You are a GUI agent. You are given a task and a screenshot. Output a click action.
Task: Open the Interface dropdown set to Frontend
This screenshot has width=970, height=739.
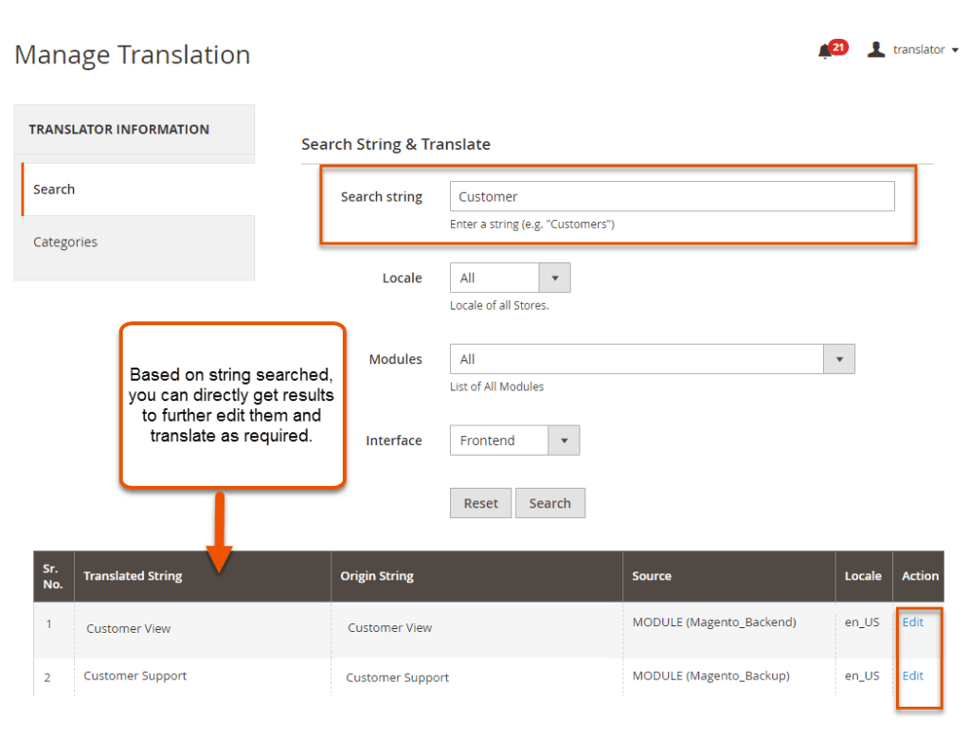[497, 440]
